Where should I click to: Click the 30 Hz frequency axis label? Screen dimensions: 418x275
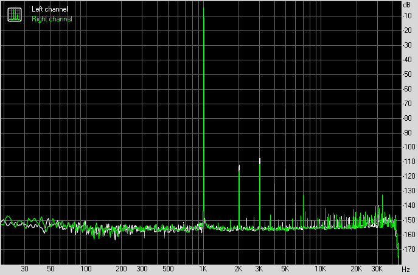24,268
